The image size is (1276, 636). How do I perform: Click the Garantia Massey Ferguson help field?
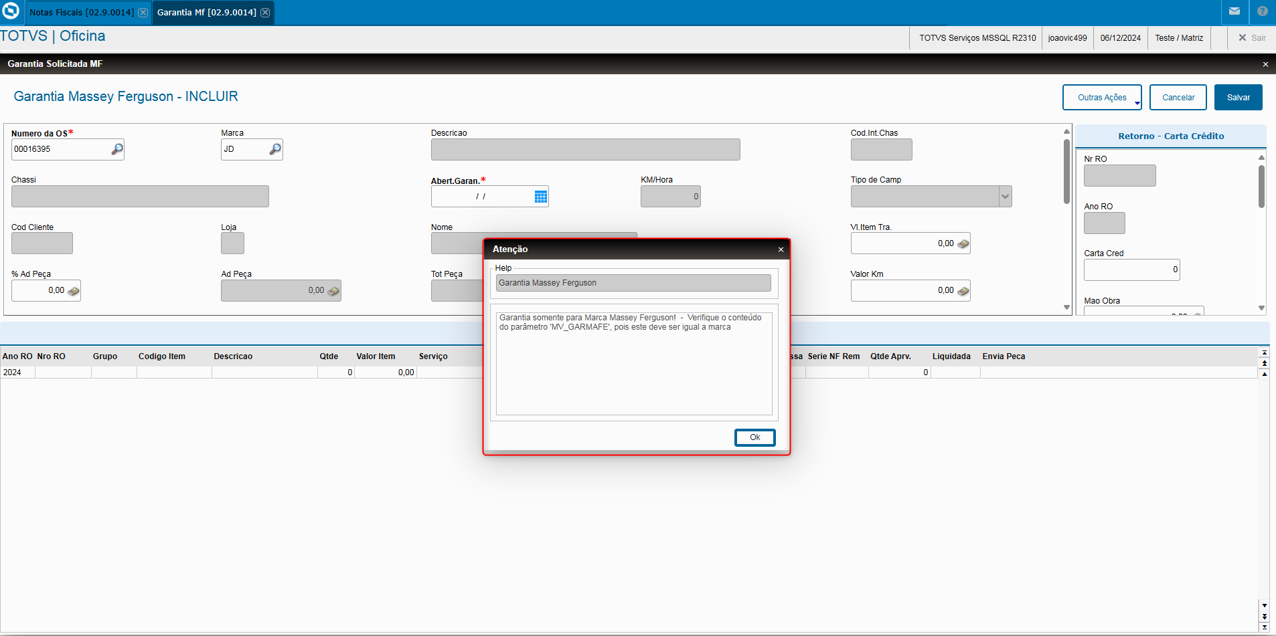(x=633, y=283)
